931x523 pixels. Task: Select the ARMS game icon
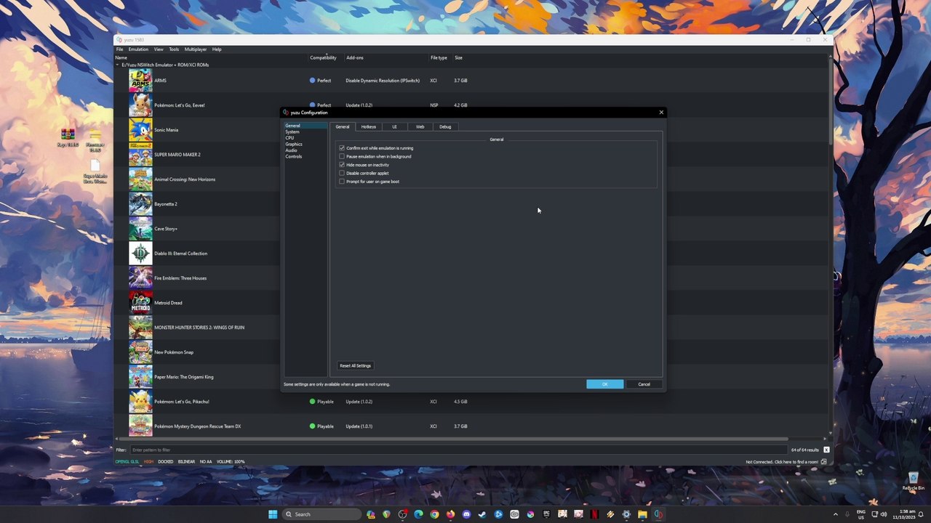pos(140,81)
